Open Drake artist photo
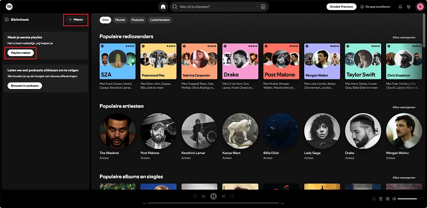 [x=363, y=131]
